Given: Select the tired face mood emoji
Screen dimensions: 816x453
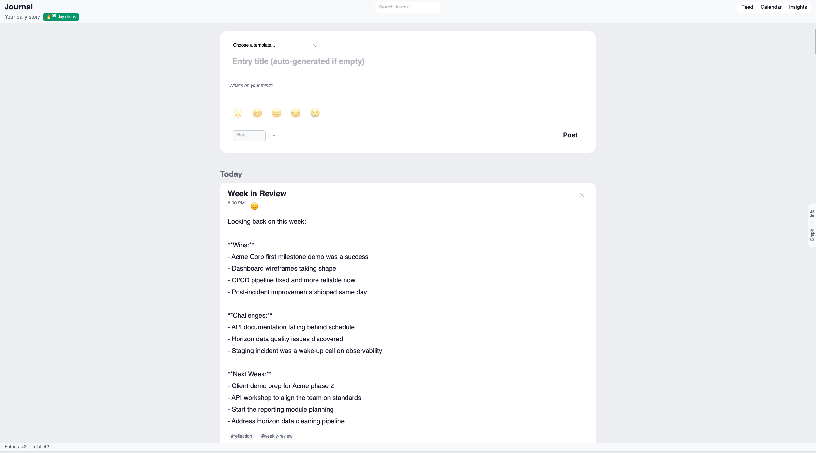Looking at the screenshot, I should pos(295,113).
